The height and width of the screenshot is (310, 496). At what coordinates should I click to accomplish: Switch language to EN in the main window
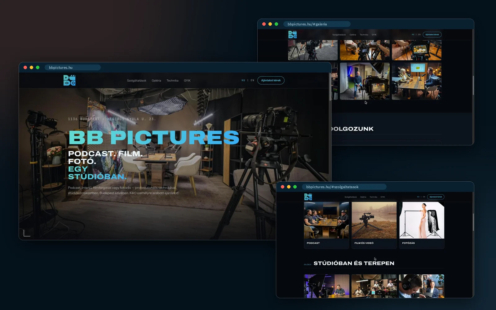click(x=252, y=80)
